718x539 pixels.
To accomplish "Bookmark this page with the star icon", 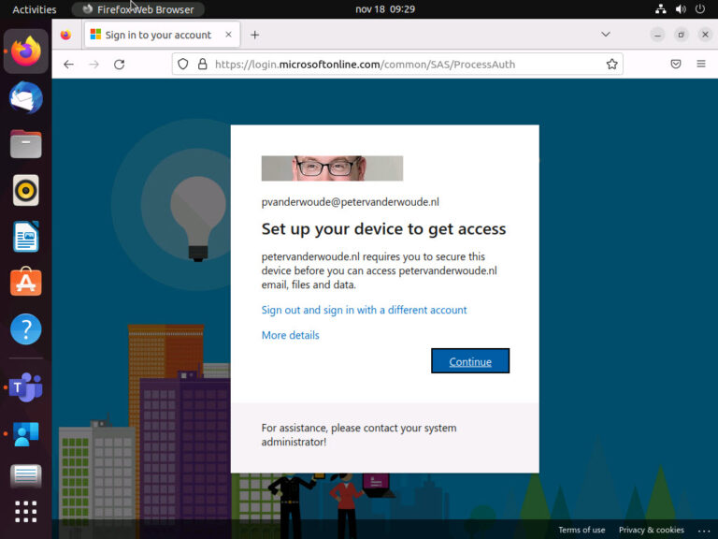I will [611, 65].
